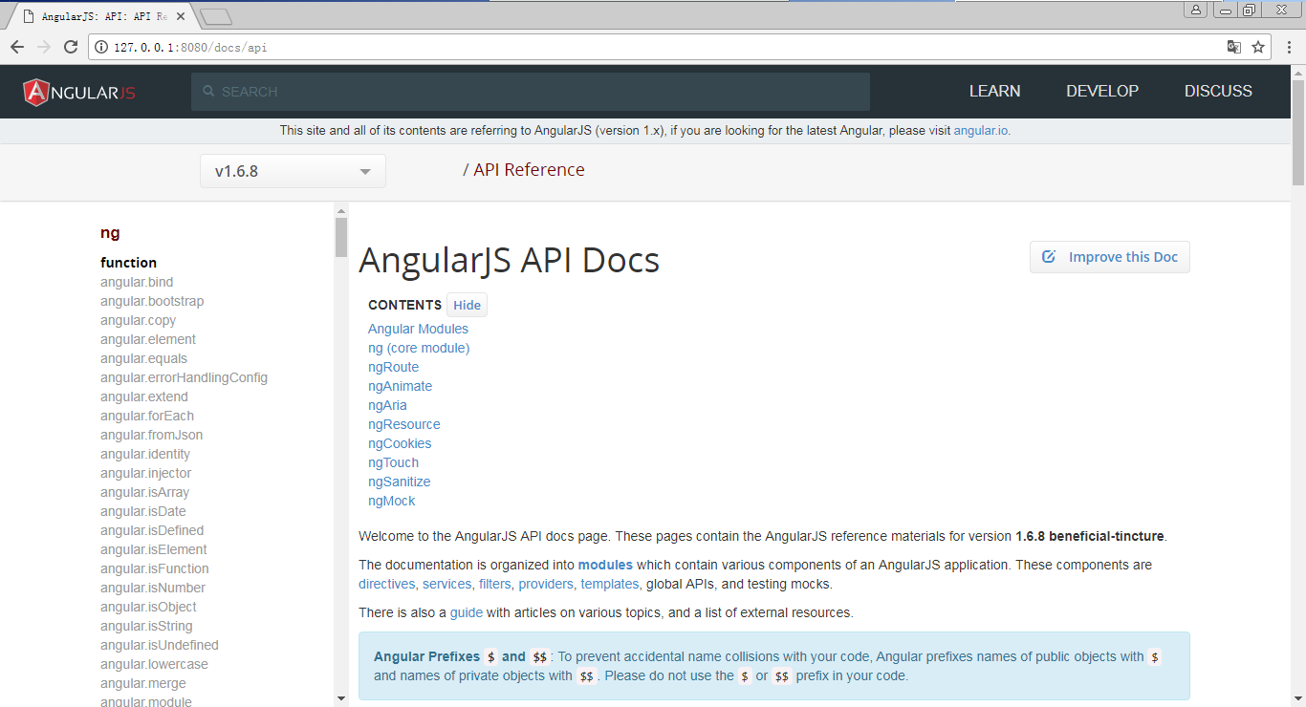
Task: Hide the contents list
Action: (x=467, y=305)
